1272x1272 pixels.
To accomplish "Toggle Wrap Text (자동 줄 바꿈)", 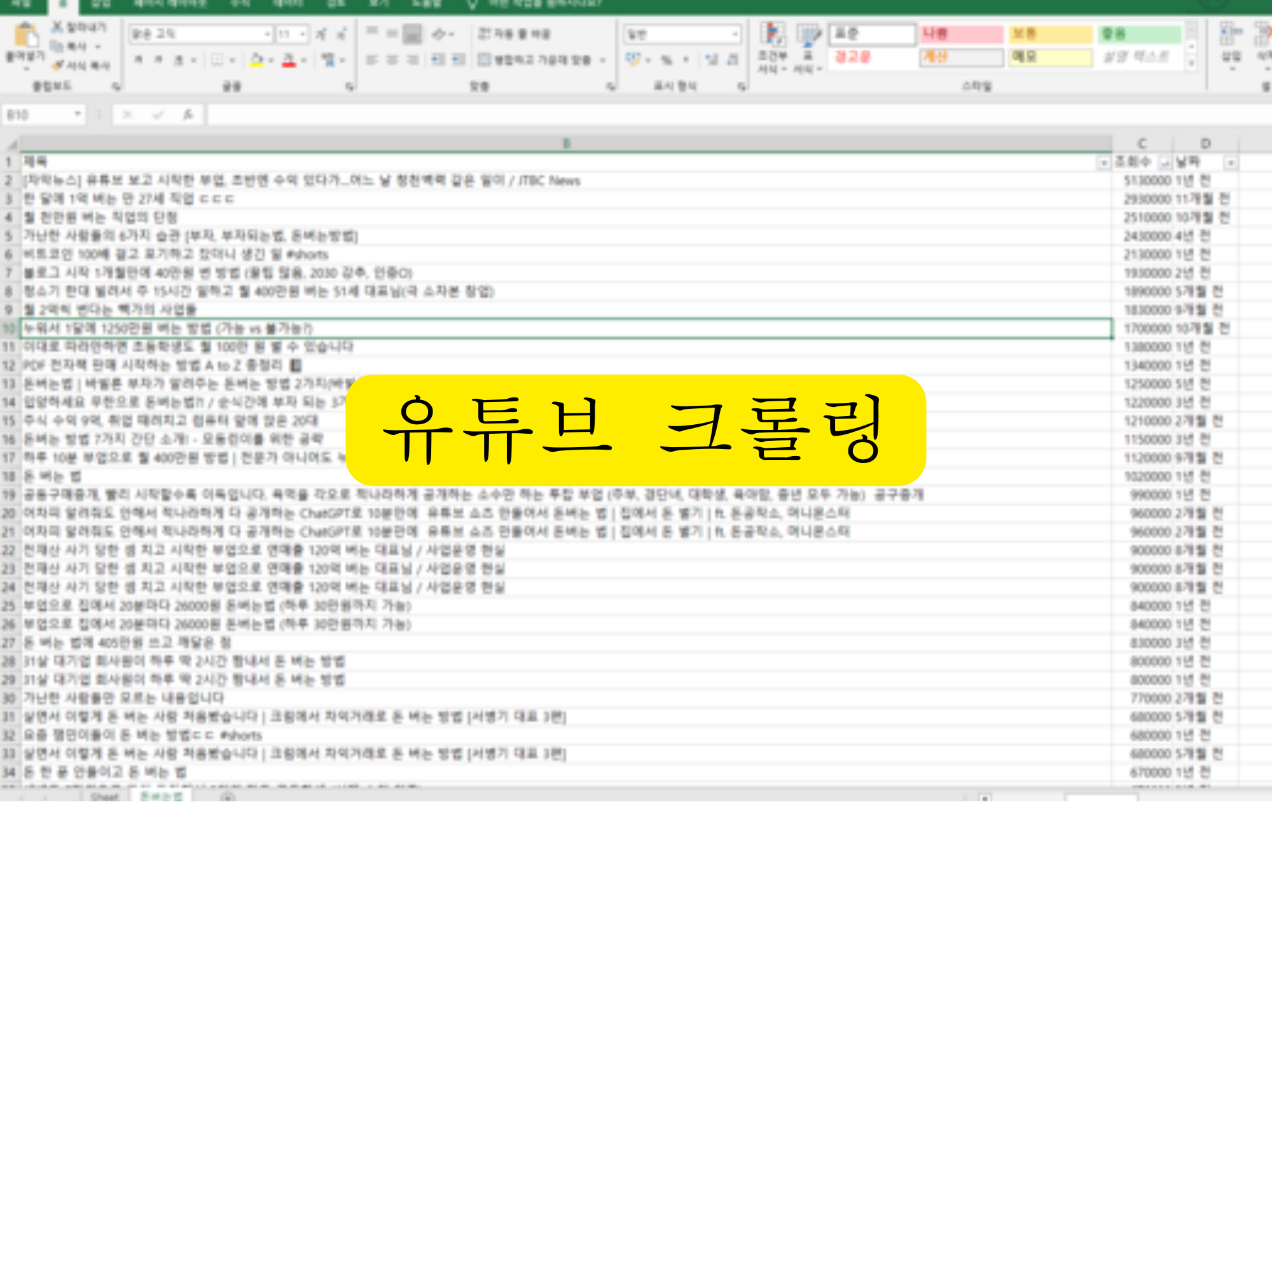I will click(513, 34).
